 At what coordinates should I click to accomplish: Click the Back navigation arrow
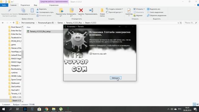tap(3, 23)
